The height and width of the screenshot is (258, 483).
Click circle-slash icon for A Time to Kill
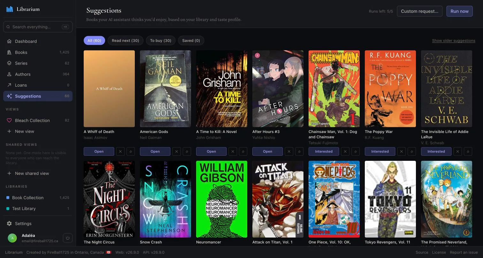coord(243,152)
